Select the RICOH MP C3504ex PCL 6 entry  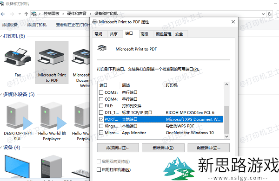click(x=190, y=113)
